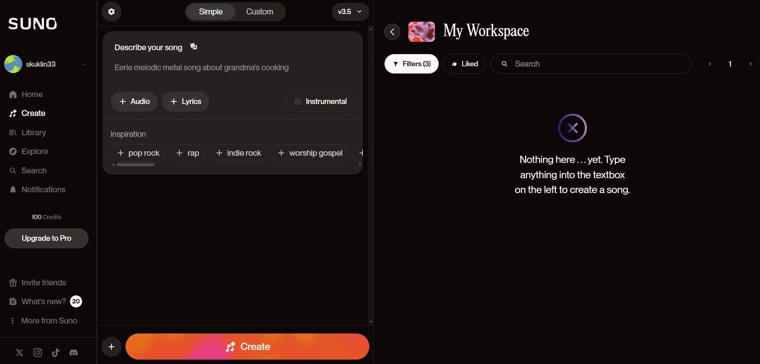Click the inspiration tags horizontal scrollbar
Screen dimensions: 760x364
click(x=136, y=165)
